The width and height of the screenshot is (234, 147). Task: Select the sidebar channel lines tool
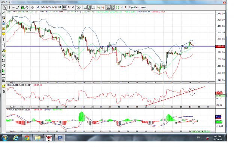[x=3, y=55]
